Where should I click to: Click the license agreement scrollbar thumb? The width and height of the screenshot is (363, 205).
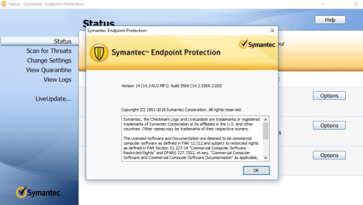266,131
